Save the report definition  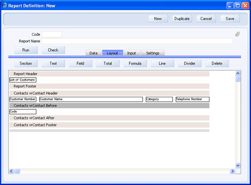[x=230, y=19]
